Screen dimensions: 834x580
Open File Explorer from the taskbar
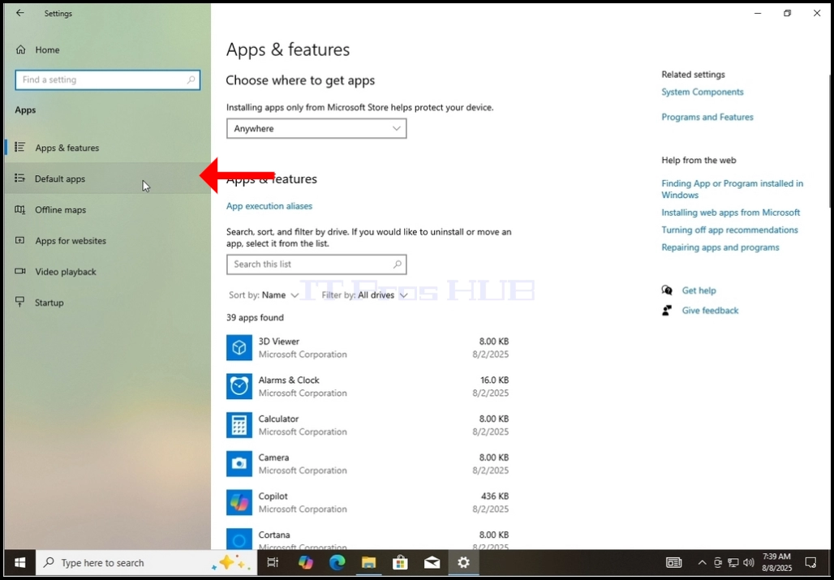coord(368,562)
